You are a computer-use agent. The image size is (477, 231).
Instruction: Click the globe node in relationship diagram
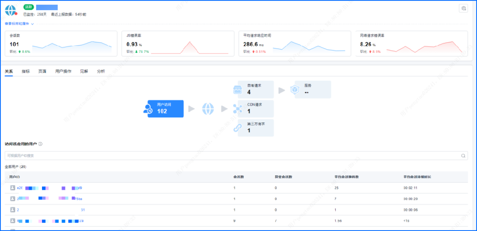(208, 108)
